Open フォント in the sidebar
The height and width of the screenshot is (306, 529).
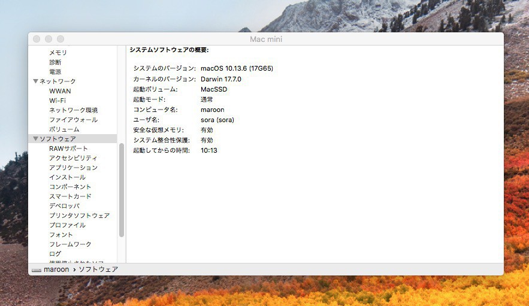pos(61,235)
